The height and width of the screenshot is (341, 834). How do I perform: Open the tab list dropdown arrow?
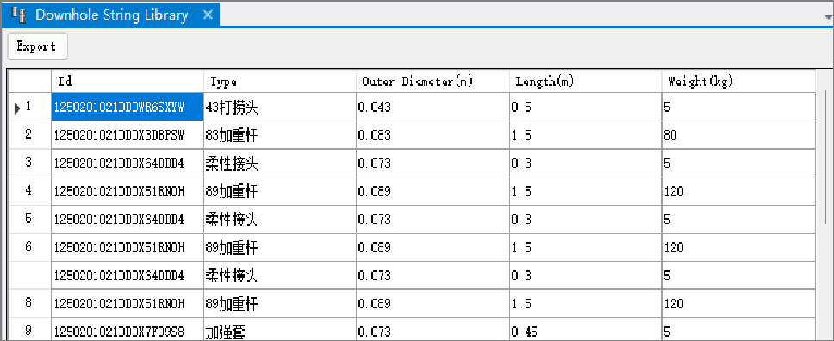tap(829, 16)
